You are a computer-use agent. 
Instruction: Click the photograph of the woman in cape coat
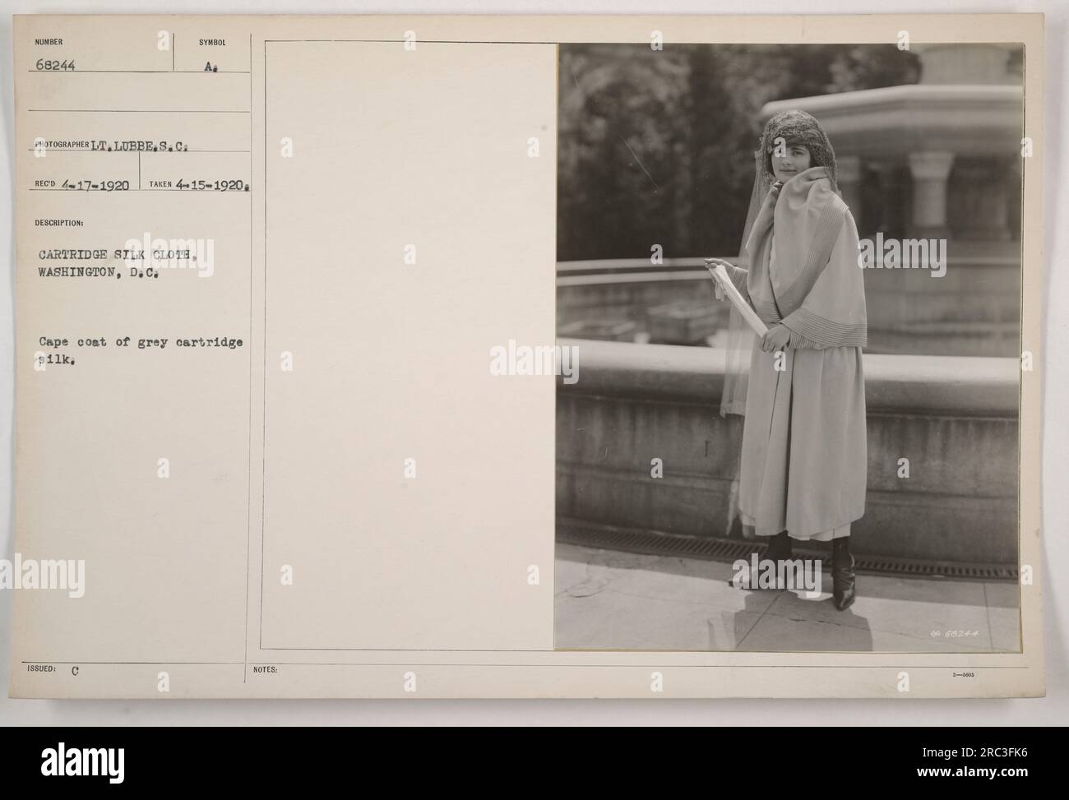tap(789, 346)
